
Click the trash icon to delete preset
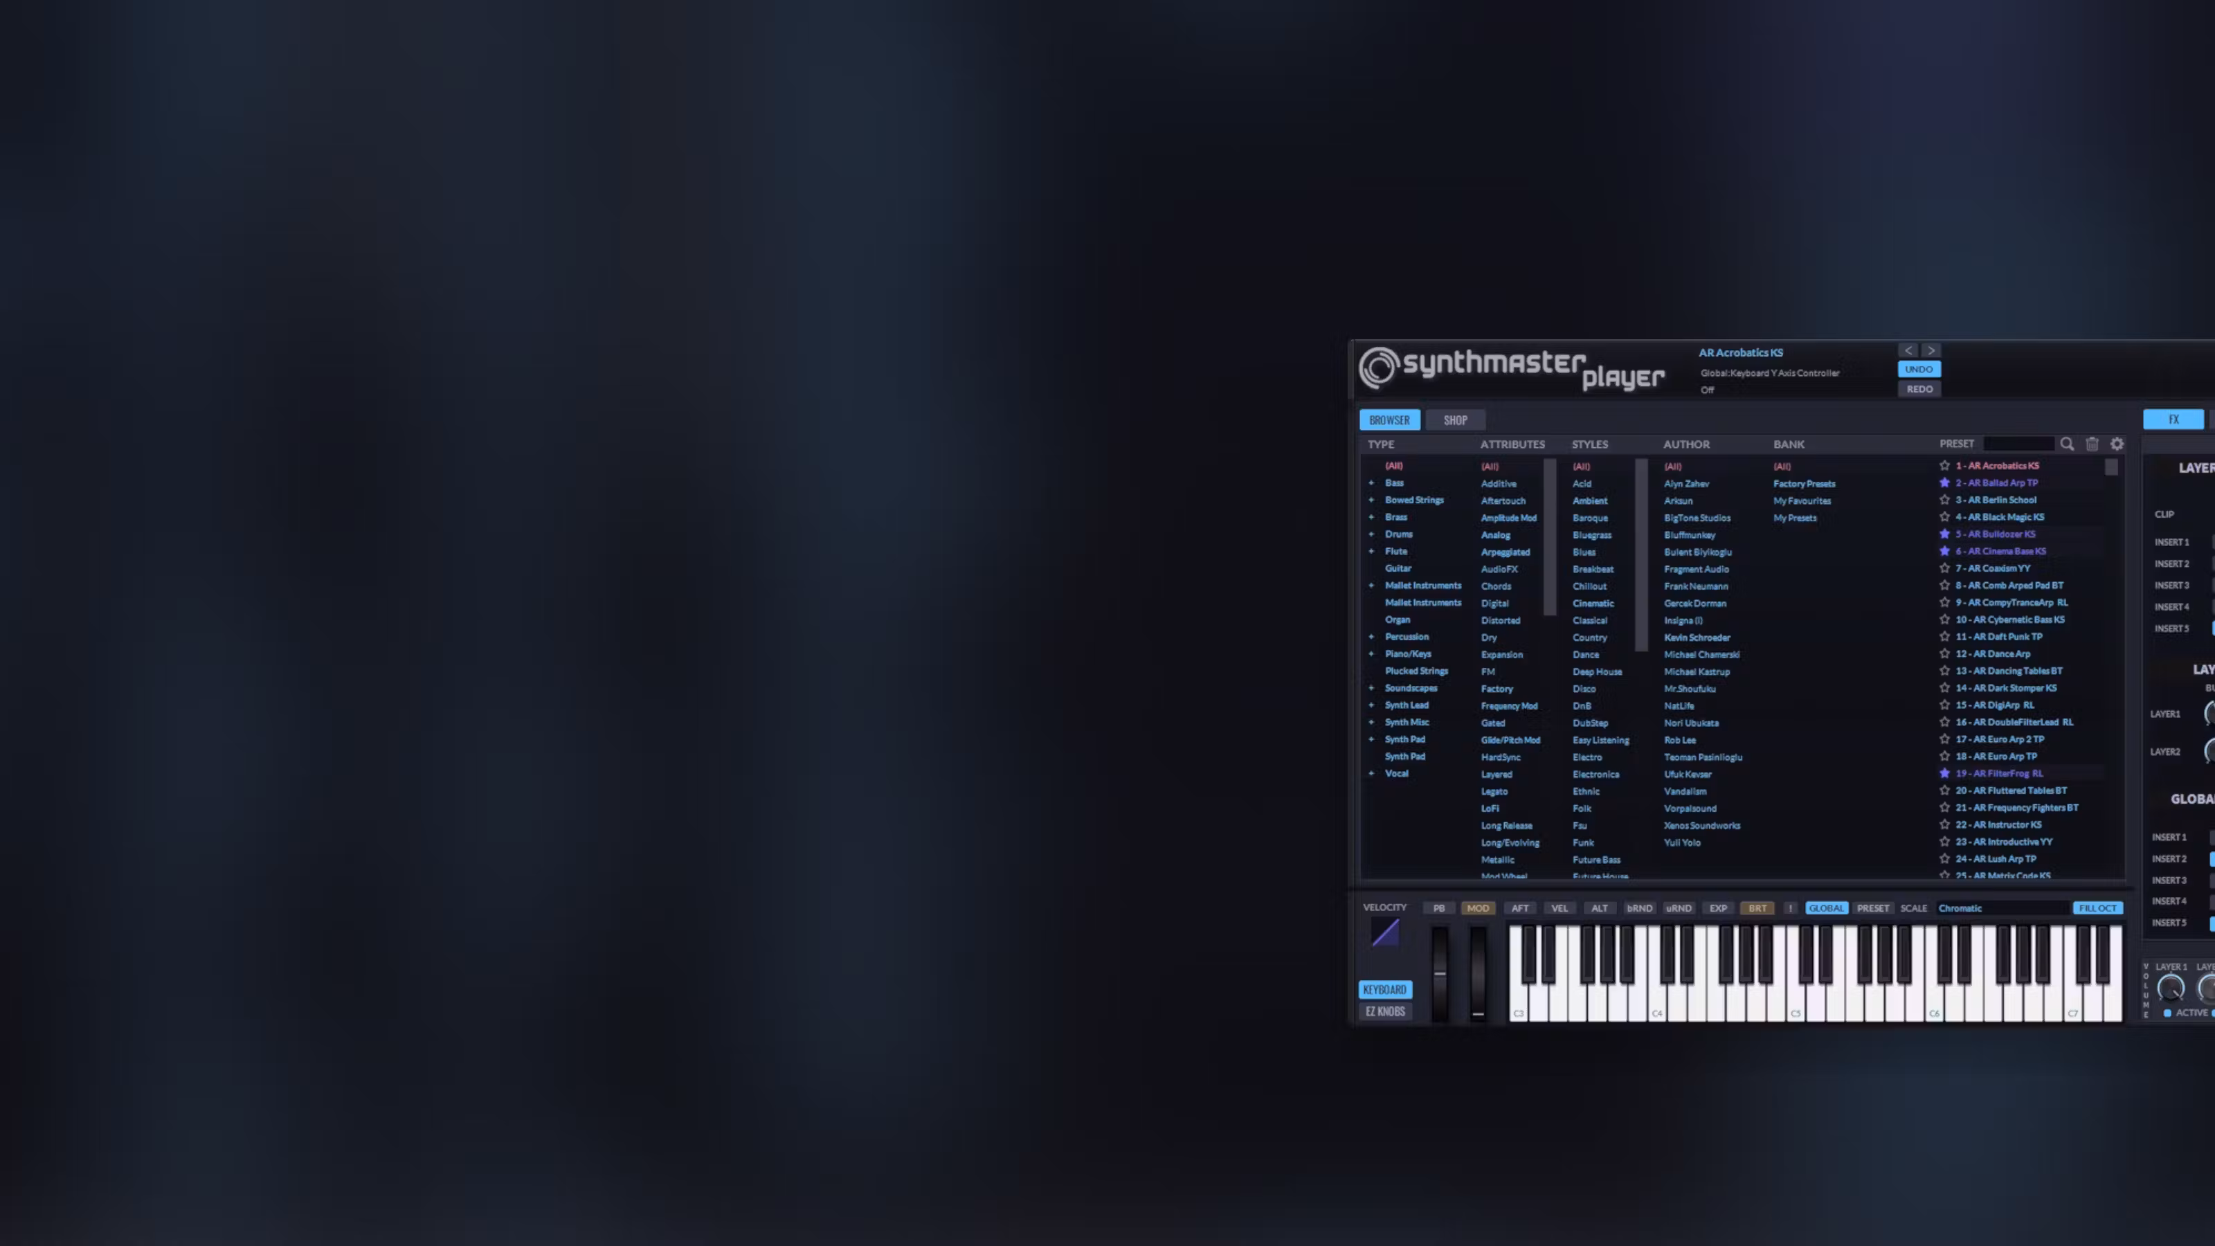tap(2092, 444)
